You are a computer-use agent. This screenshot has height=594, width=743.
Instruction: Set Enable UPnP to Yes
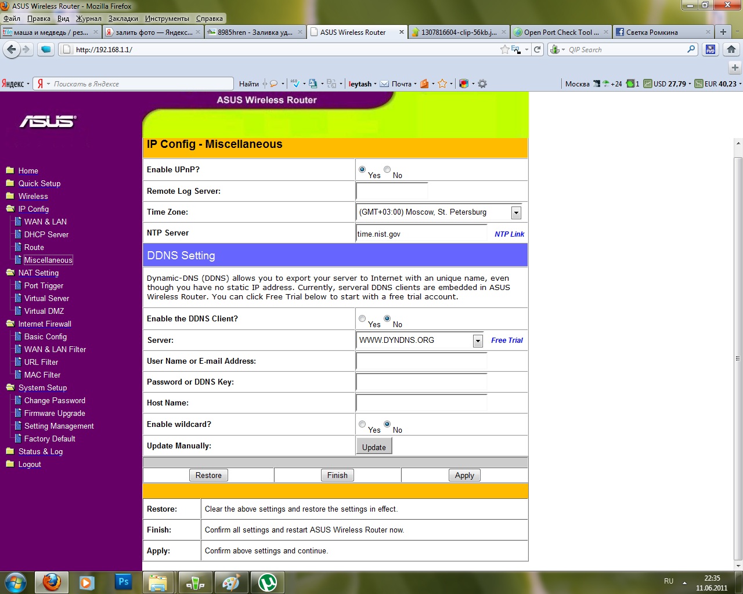(362, 169)
